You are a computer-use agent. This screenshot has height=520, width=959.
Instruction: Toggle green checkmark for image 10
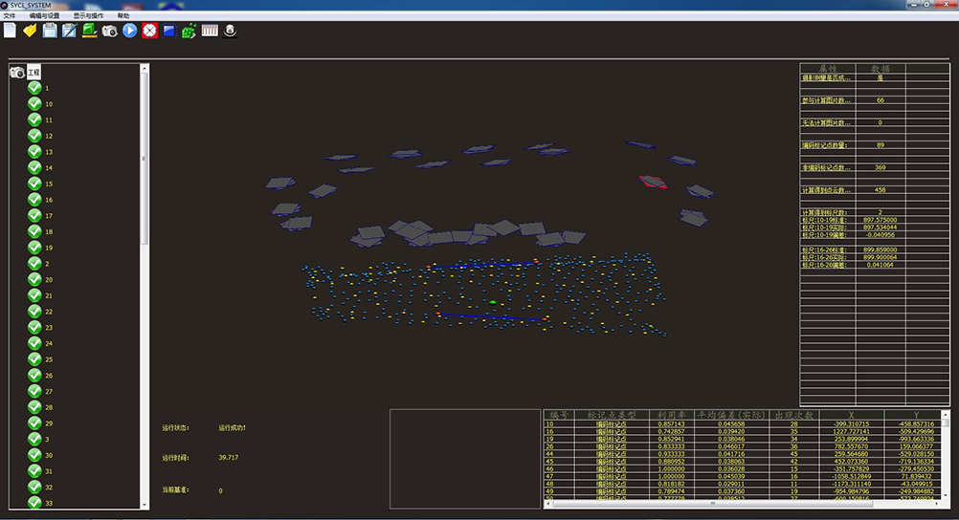(34, 104)
